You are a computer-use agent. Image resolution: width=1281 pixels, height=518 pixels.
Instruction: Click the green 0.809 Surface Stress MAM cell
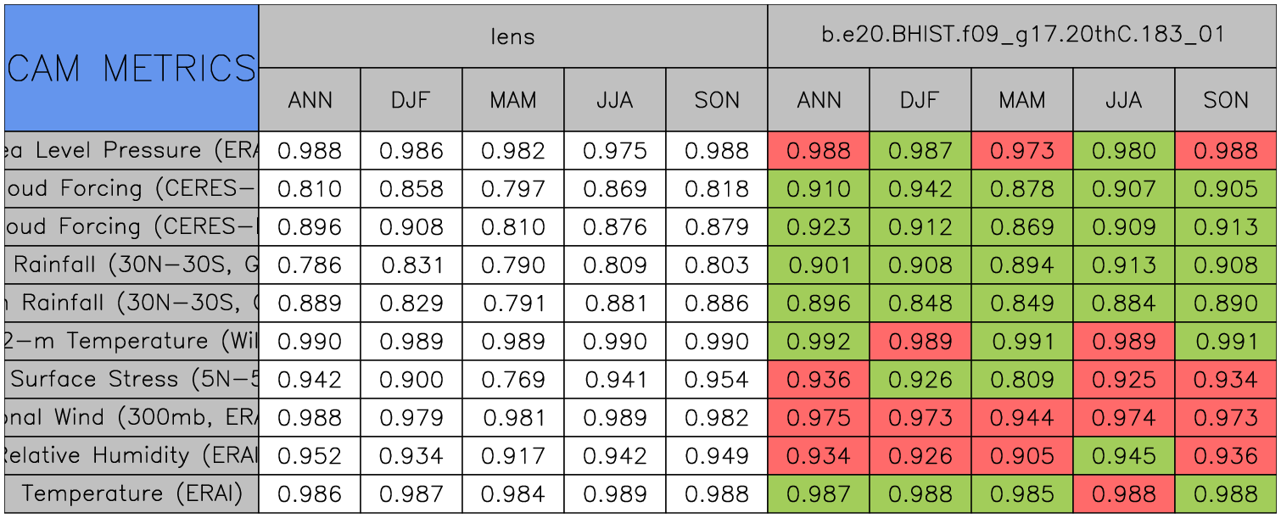[1022, 380]
